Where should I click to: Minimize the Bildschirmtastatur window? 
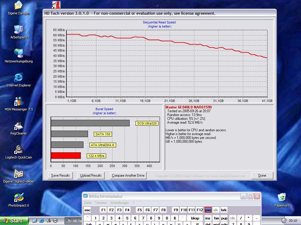243,196
